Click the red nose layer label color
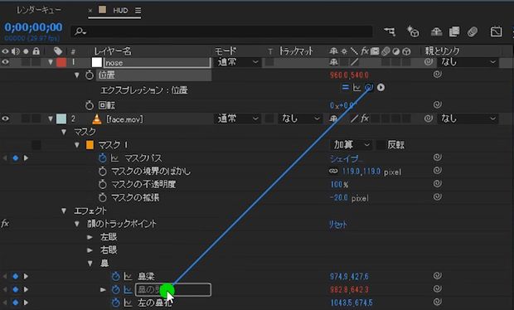The image size is (514, 310). pos(61,62)
